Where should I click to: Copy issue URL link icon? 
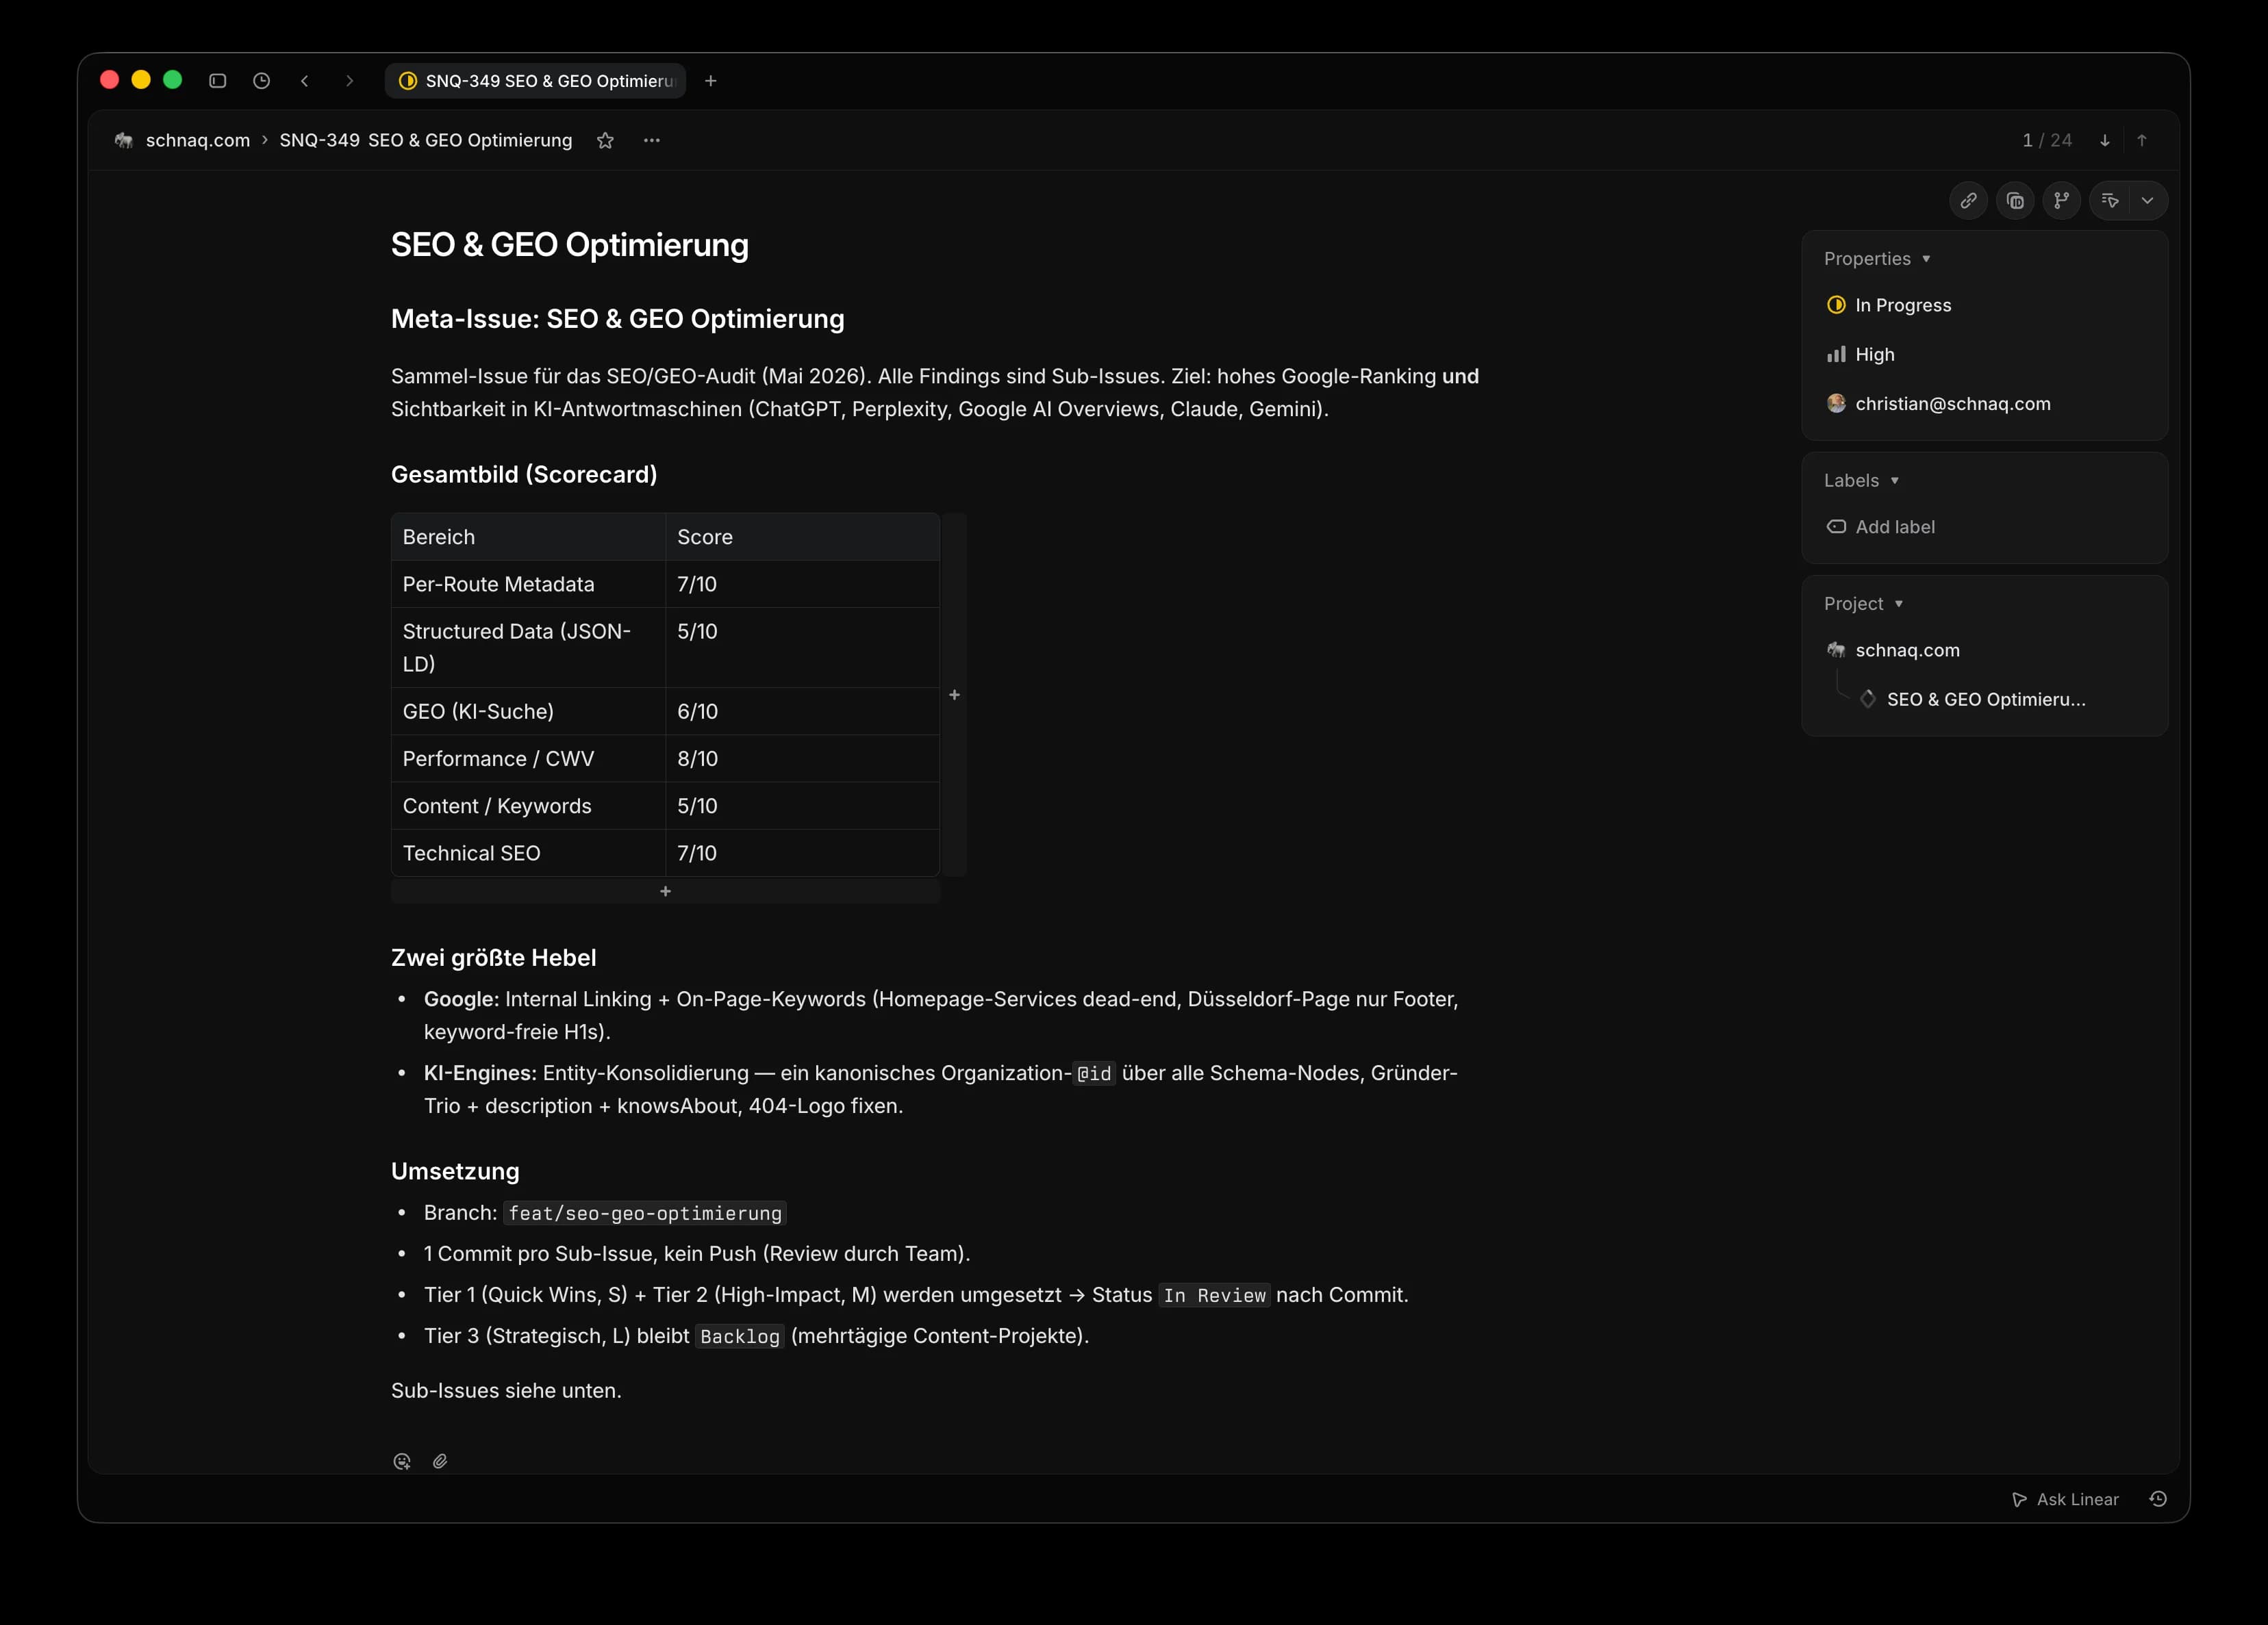(1968, 201)
